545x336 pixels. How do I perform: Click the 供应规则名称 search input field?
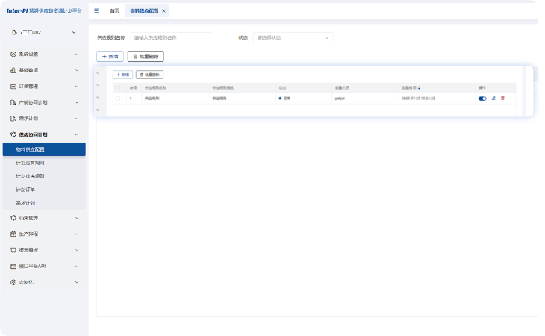pos(170,37)
